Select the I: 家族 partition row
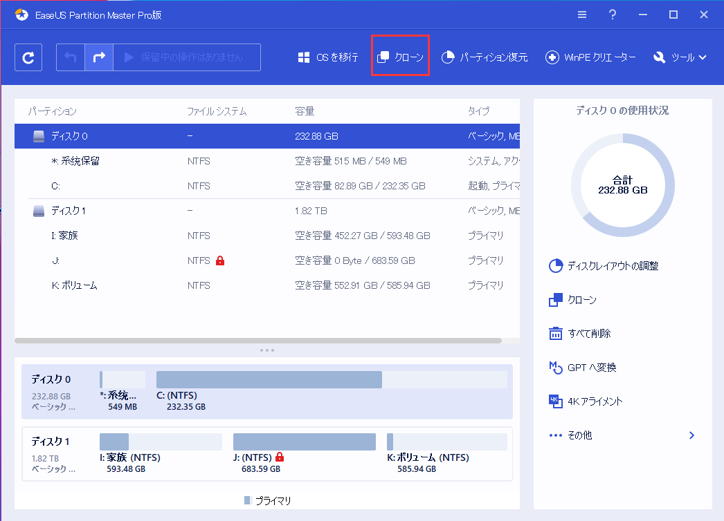The width and height of the screenshot is (724, 521). pyautogui.click(x=267, y=236)
